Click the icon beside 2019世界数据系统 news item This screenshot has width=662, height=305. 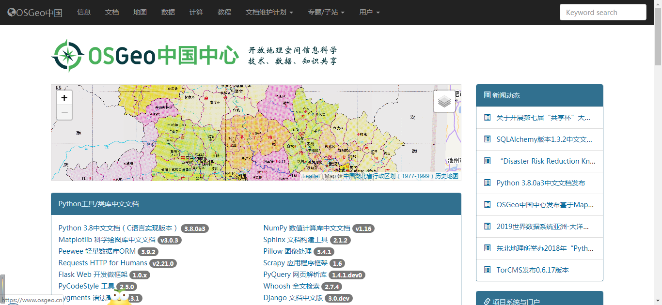pyautogui.click(x=487, y=227)
